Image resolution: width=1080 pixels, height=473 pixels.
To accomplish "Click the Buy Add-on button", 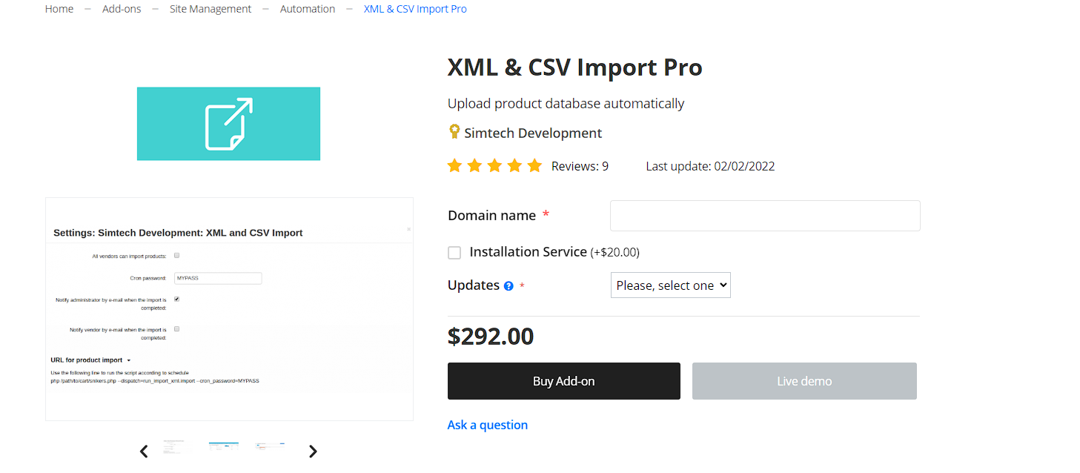I will 564,381.
